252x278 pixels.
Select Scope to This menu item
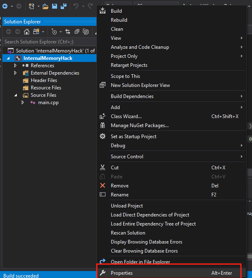click(125, 76)
